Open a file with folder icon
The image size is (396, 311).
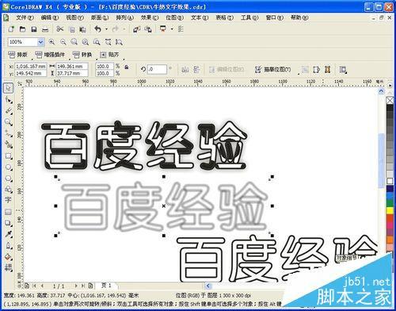[22, 29]
